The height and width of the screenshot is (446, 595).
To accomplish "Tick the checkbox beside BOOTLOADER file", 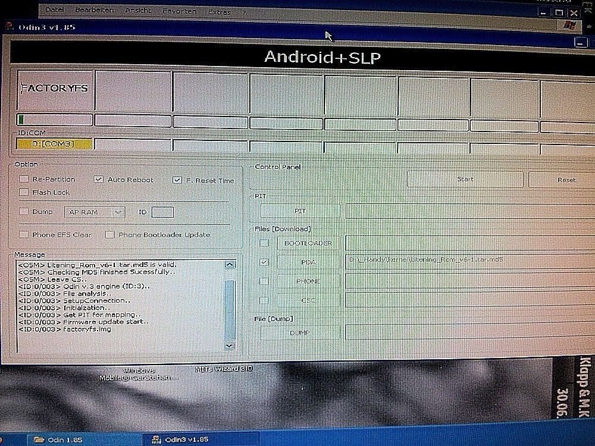I will pyautogui.click(x=264, y=243).
